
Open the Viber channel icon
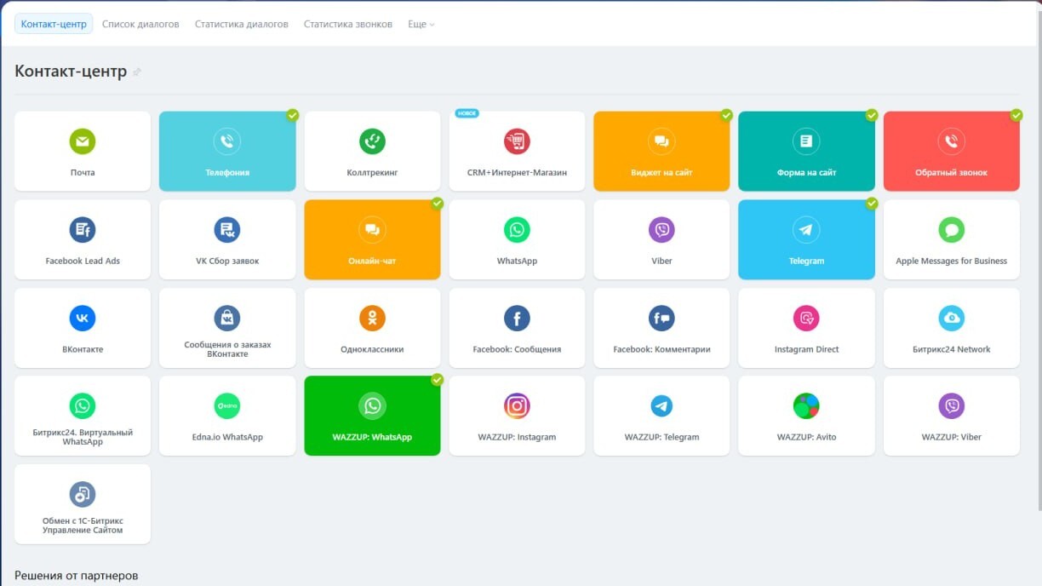661,230
